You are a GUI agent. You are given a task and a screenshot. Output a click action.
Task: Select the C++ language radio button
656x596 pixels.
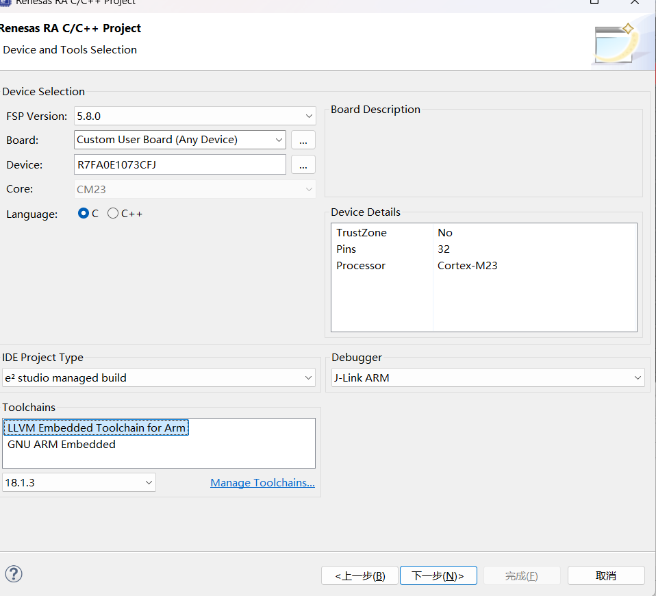coord(112,214)
